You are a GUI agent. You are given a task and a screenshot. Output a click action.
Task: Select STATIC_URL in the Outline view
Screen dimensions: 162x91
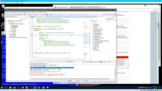click(x=97, y=50)
